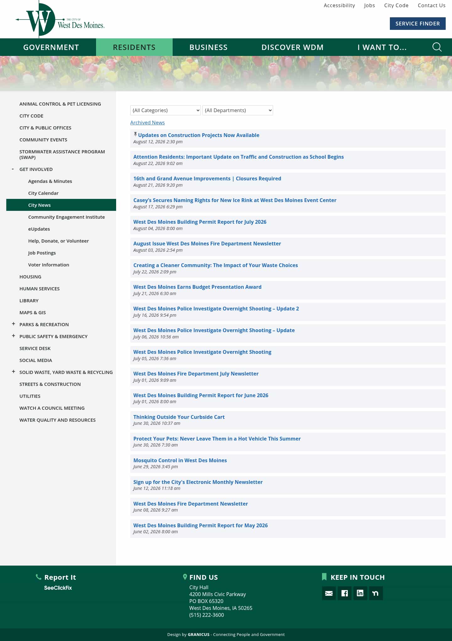Click the West Des Moines logo
Screen dimensions: 452x641
[60, 19]
